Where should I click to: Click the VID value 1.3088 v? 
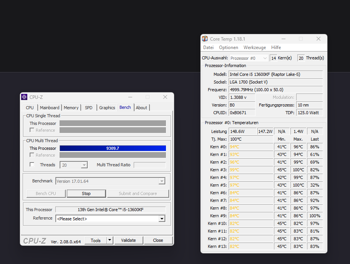point(242,97)
